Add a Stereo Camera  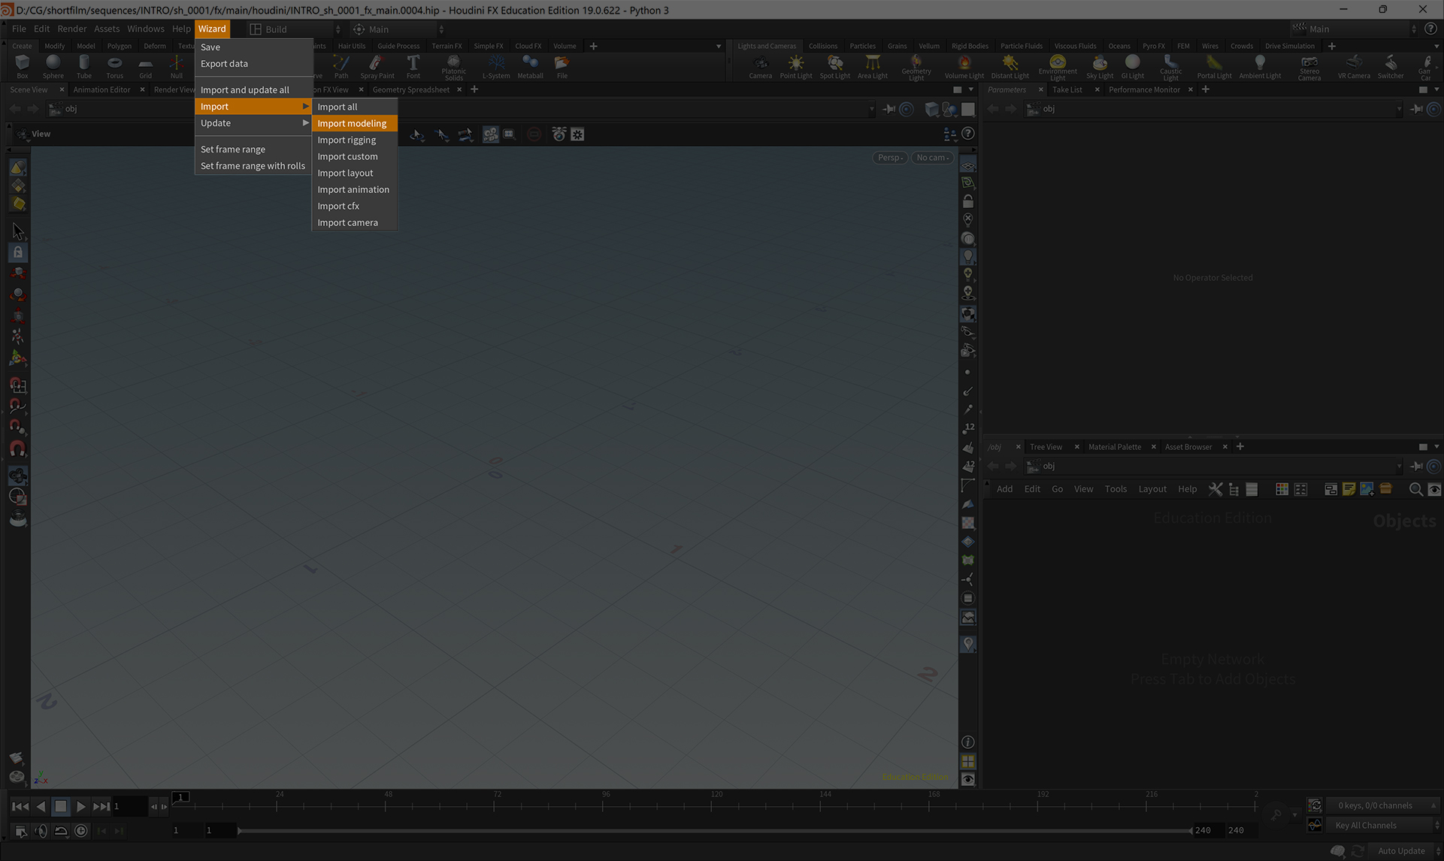[1309, 68]
